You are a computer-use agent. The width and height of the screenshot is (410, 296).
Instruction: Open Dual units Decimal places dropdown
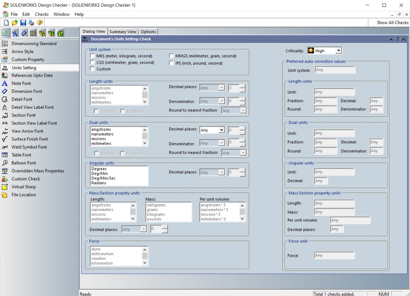[222, 130]
